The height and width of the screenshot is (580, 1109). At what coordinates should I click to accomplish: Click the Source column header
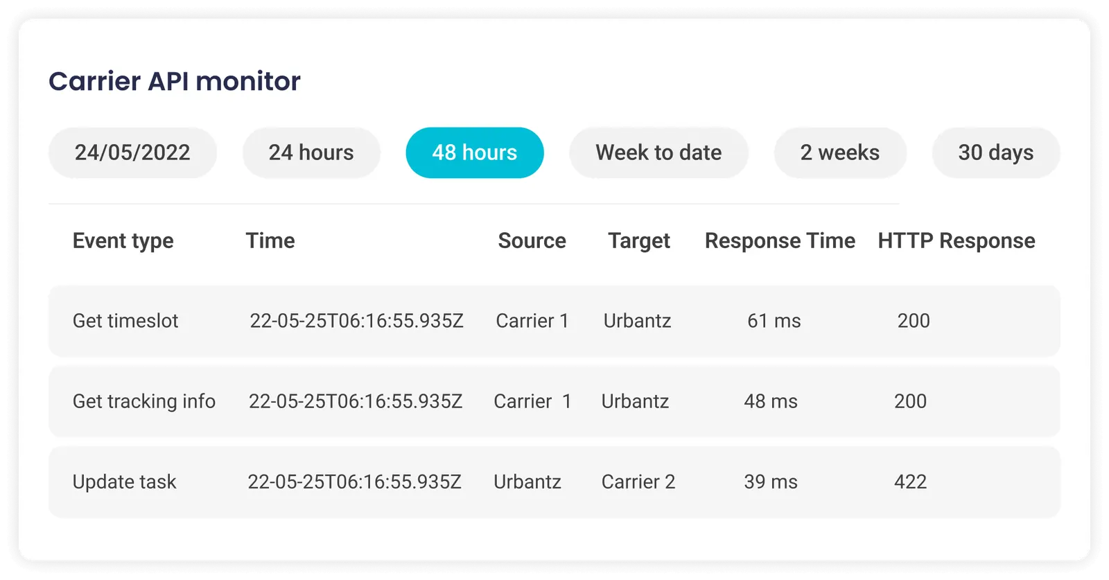coord(532,240)
